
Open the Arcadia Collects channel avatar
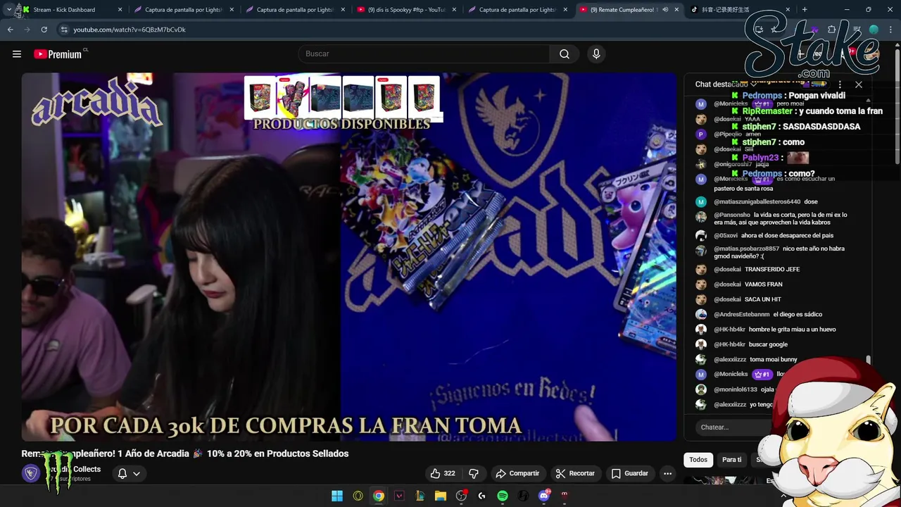31,473
